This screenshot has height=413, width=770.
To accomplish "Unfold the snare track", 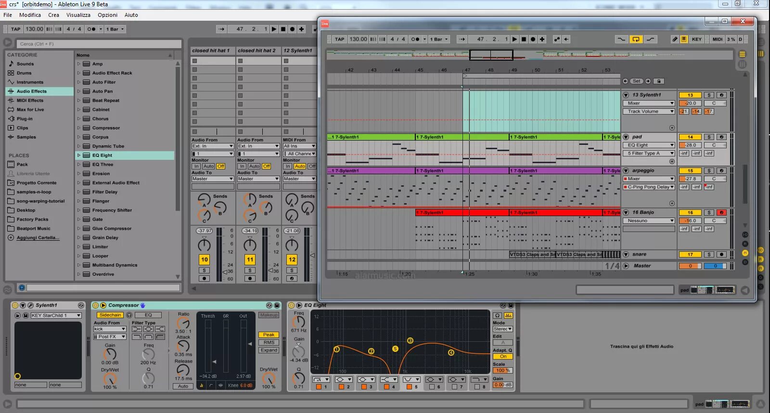I will coord(626,254).
